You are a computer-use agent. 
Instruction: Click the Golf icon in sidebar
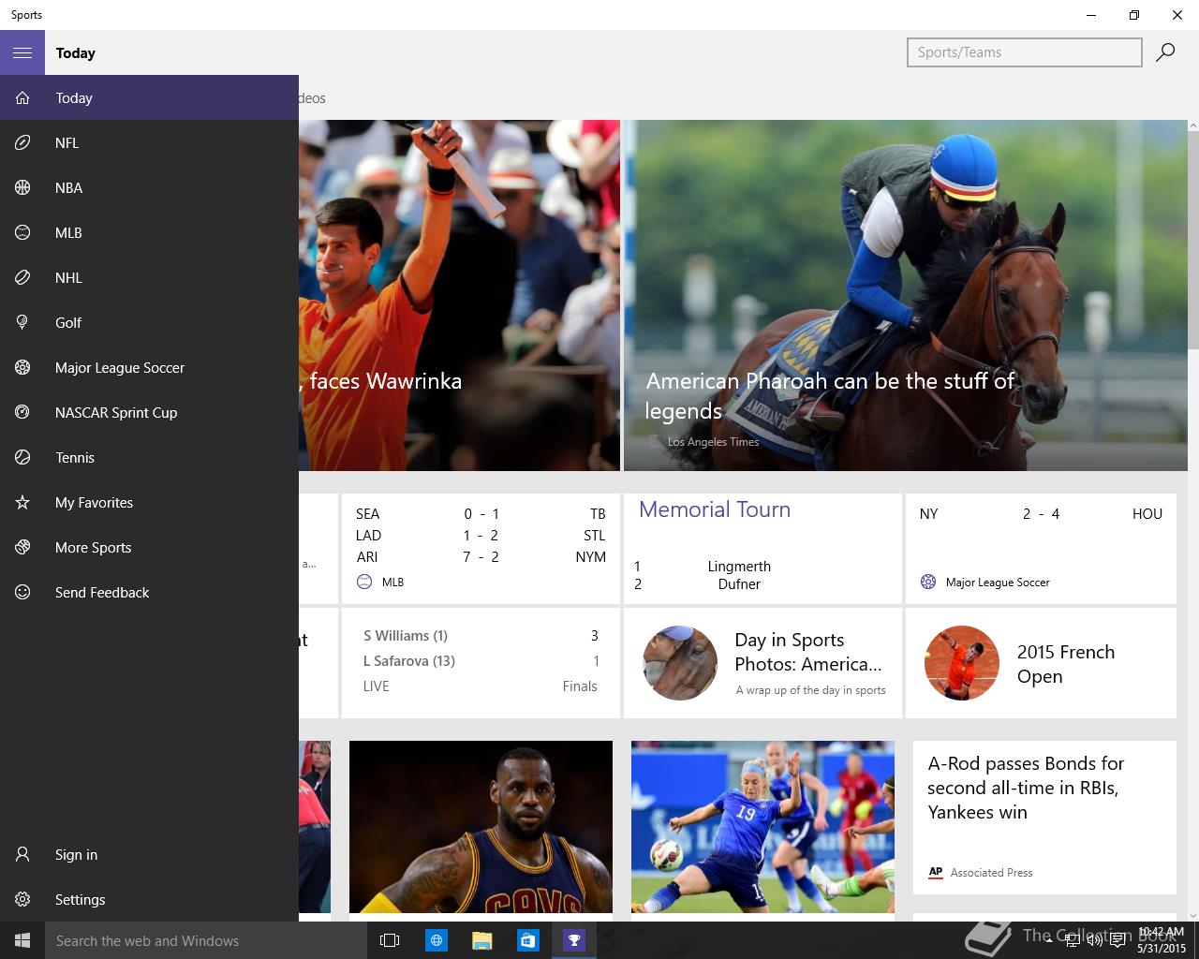point(22,322)
